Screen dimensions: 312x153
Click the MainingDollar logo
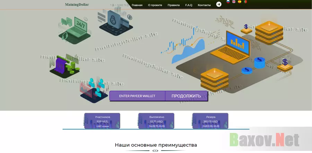coord(77,4)
